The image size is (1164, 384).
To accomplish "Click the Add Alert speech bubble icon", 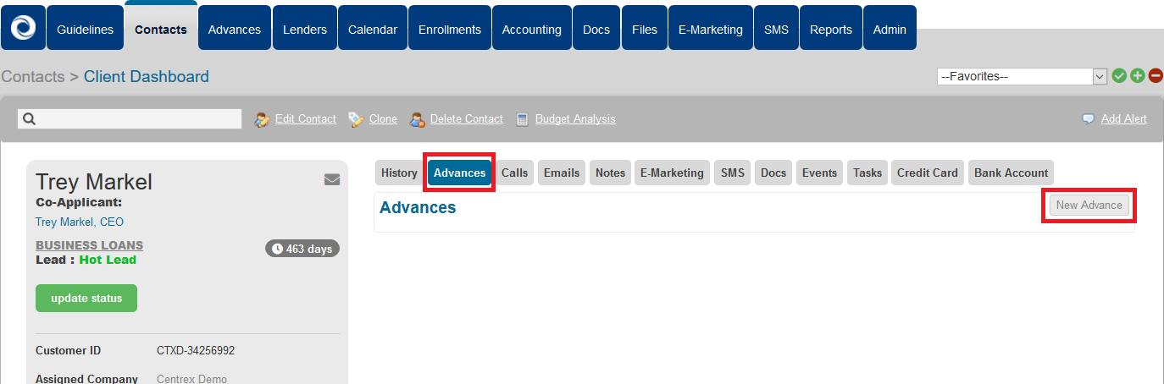I will coord(1089,119).
